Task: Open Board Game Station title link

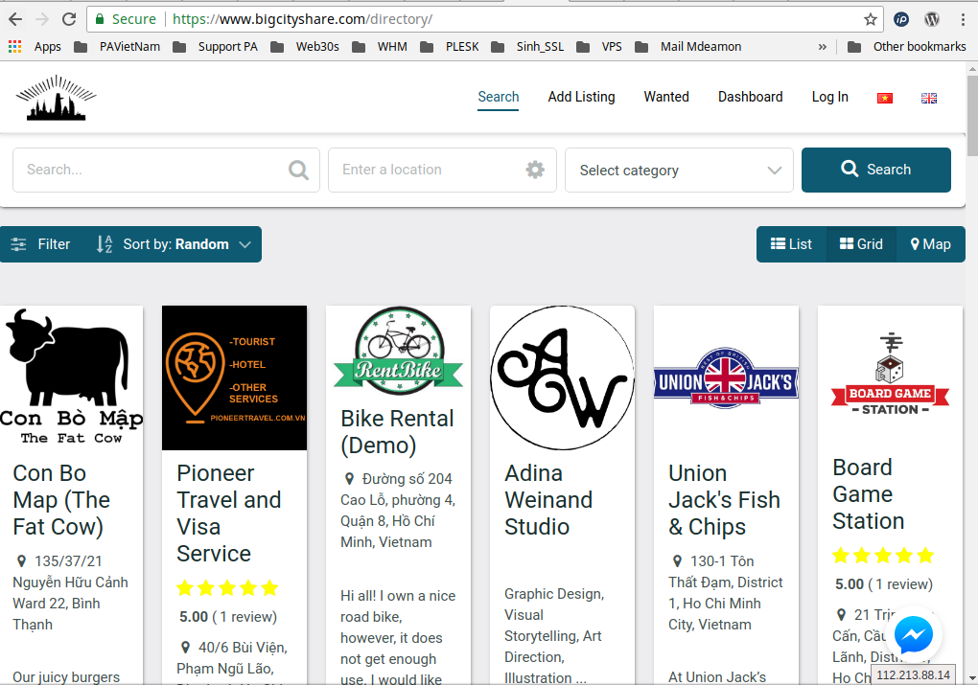Action: [x=869, y=493]
